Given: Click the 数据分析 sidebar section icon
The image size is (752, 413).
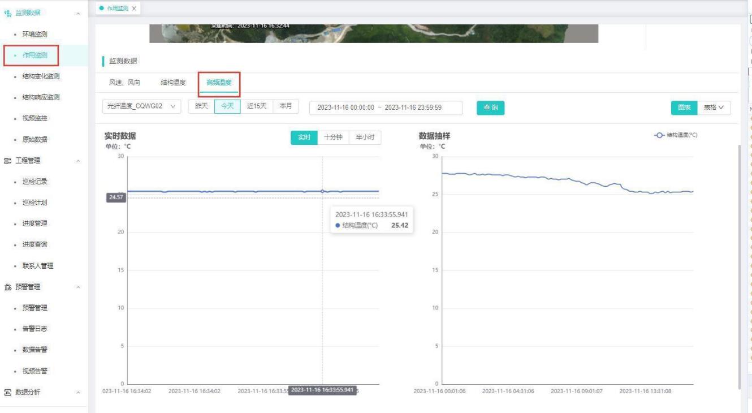Looking at the screenshot, I should tap(8, 393).
